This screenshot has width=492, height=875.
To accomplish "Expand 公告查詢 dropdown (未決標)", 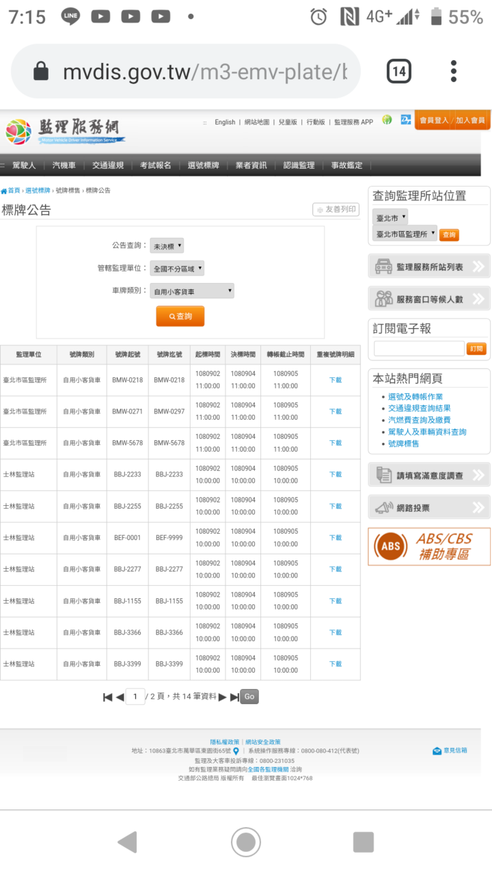I will tap(167, 245).
